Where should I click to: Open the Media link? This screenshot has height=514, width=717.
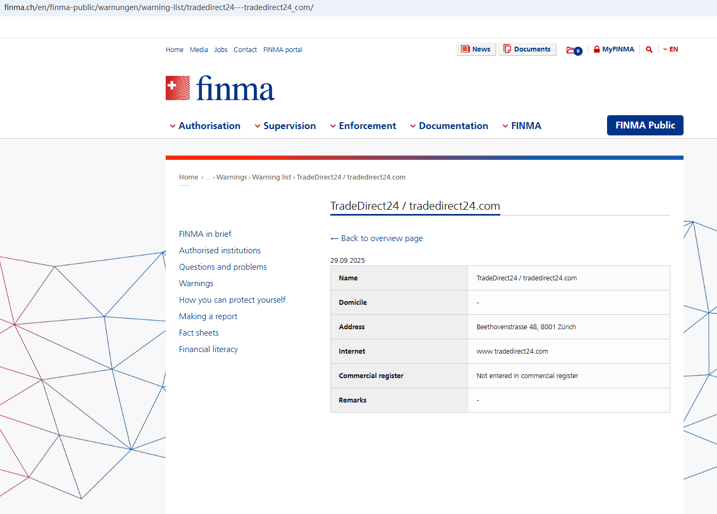(x=199, y=50)
